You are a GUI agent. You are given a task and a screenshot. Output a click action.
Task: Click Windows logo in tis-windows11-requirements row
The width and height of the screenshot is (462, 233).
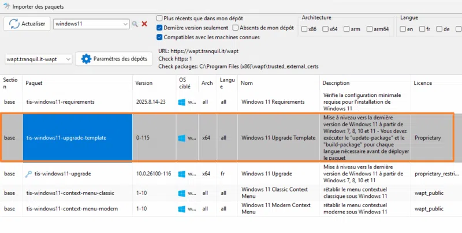[x=182, y=102]
